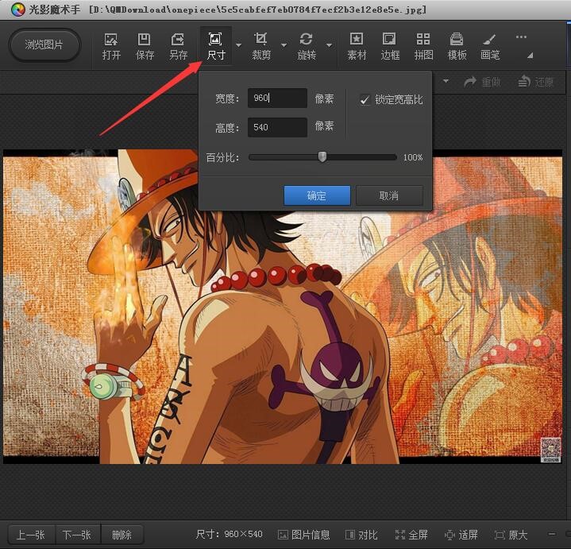The height and width of the screenshot is (549, 571).
Task: Select the 画笔 (Brush) tool
Action: pos(490,45)
